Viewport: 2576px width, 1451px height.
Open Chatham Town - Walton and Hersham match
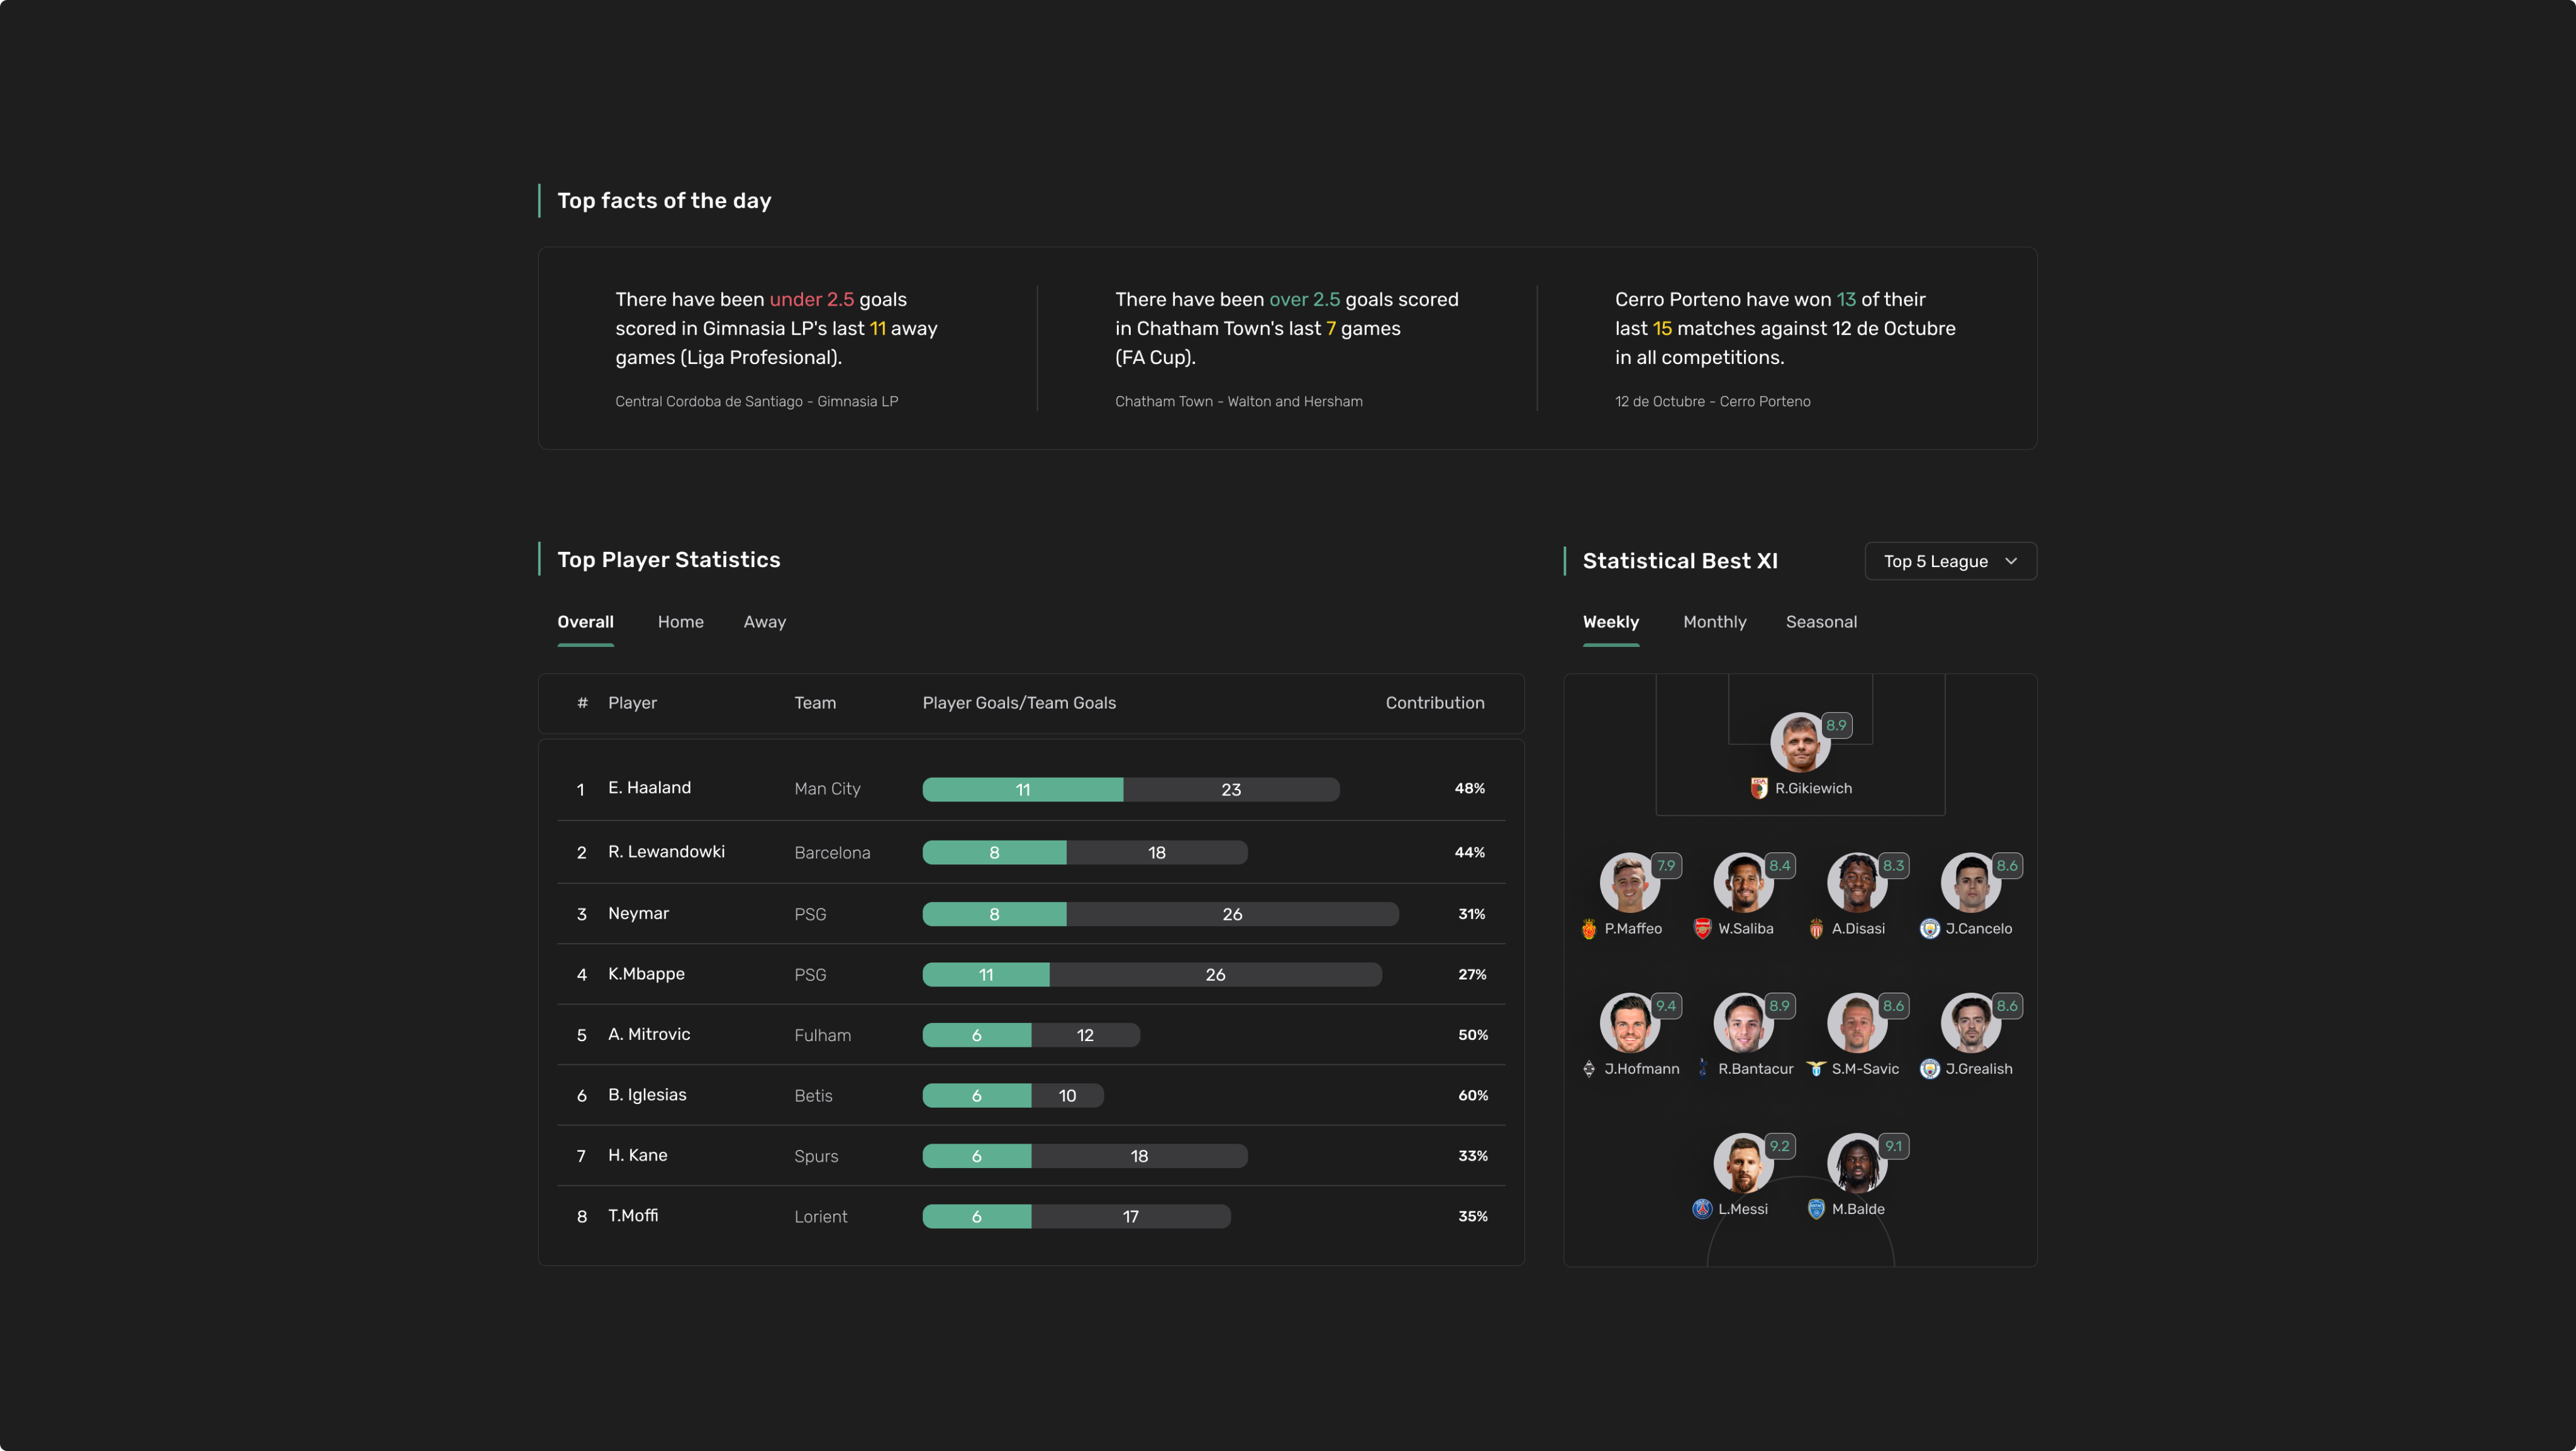pyautogui.click(x=1238, y=402)
